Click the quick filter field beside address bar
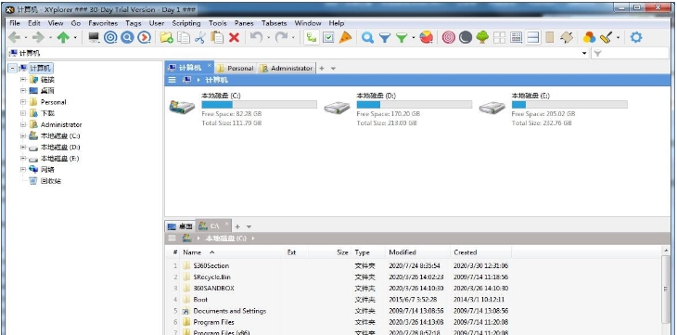Viewport: 677px width, 335px height. 631,54
